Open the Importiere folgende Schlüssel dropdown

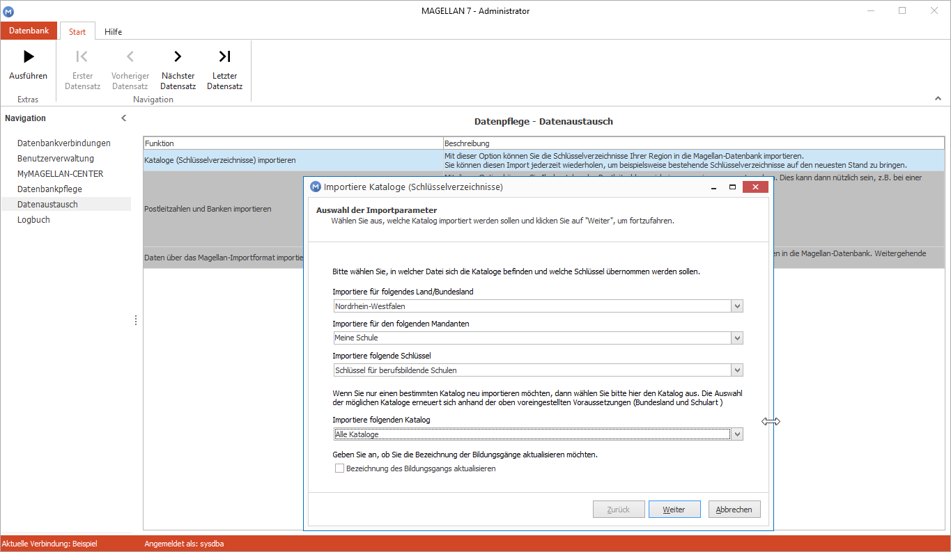pos(737,370)
